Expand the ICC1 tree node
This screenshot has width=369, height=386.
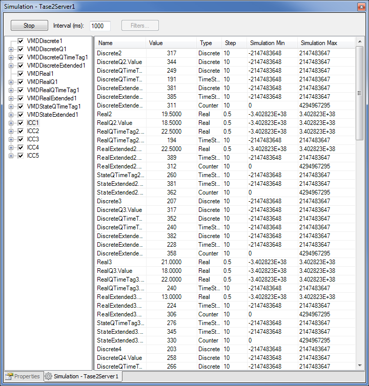coord(11,123)
